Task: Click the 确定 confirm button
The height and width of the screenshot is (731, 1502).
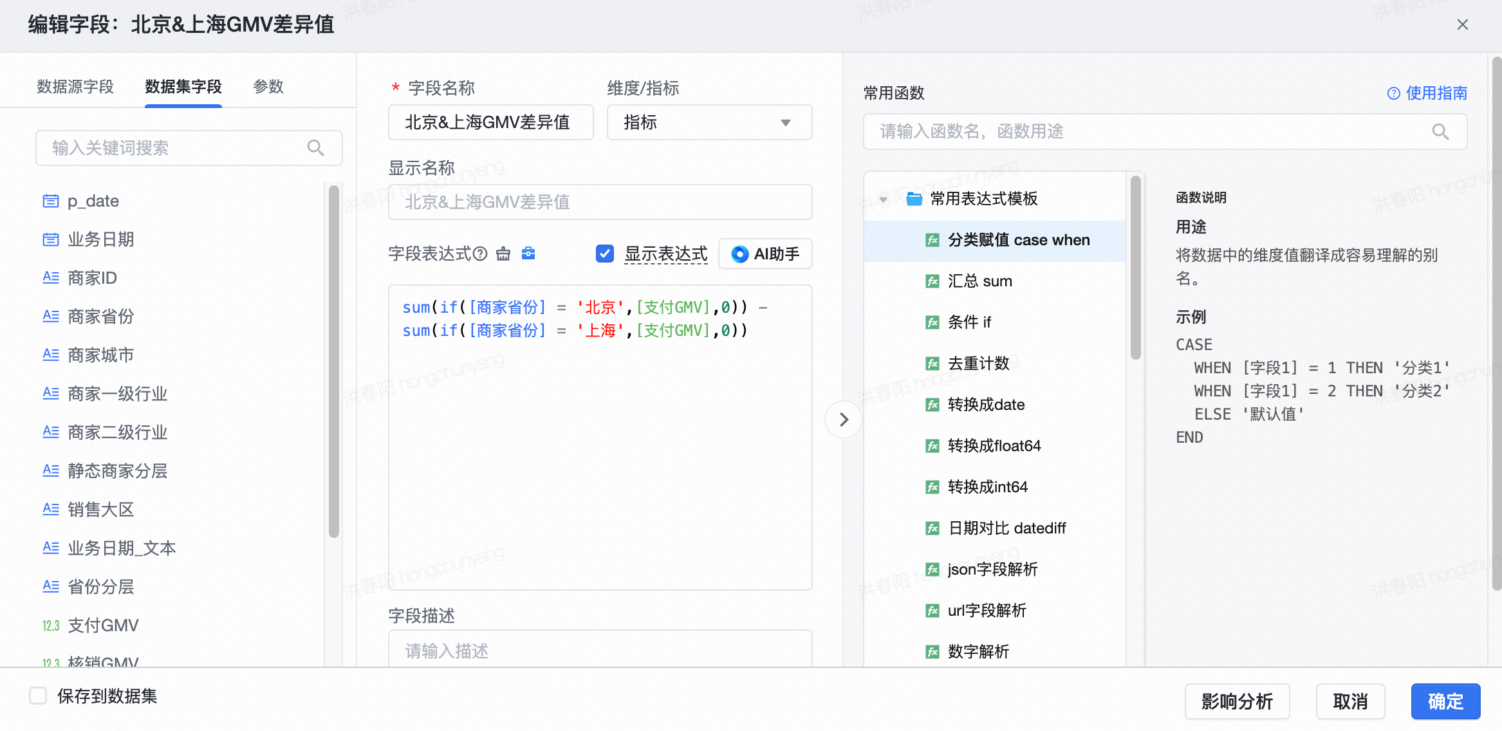Action: [1445, 701]
